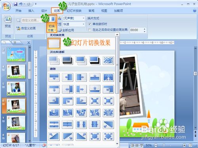The height and width of the screenshot is (148, 198).
Task: Select slide 4 thumbnail
Action: click(16, 72)
